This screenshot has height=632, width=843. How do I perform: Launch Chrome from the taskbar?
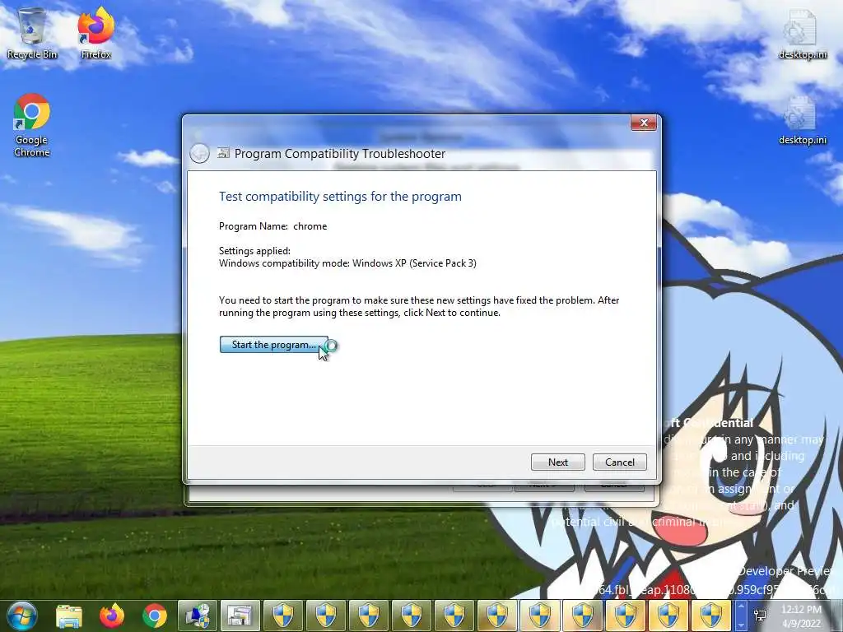point(154,616)
